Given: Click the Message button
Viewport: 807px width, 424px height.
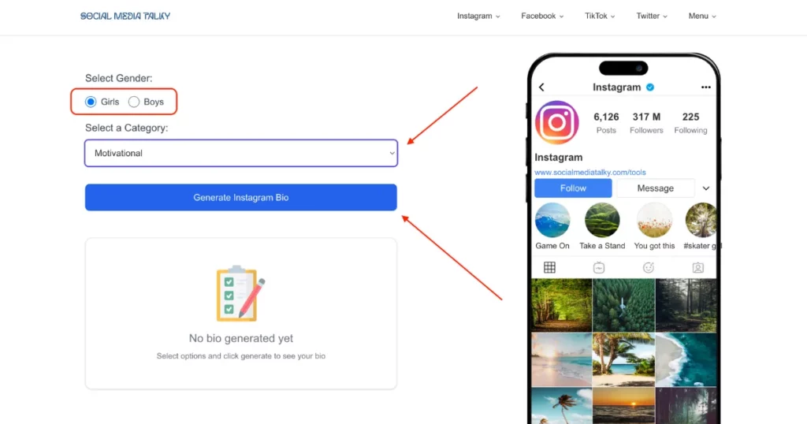Looking at the screenshot, I should (x=655, y=188).
